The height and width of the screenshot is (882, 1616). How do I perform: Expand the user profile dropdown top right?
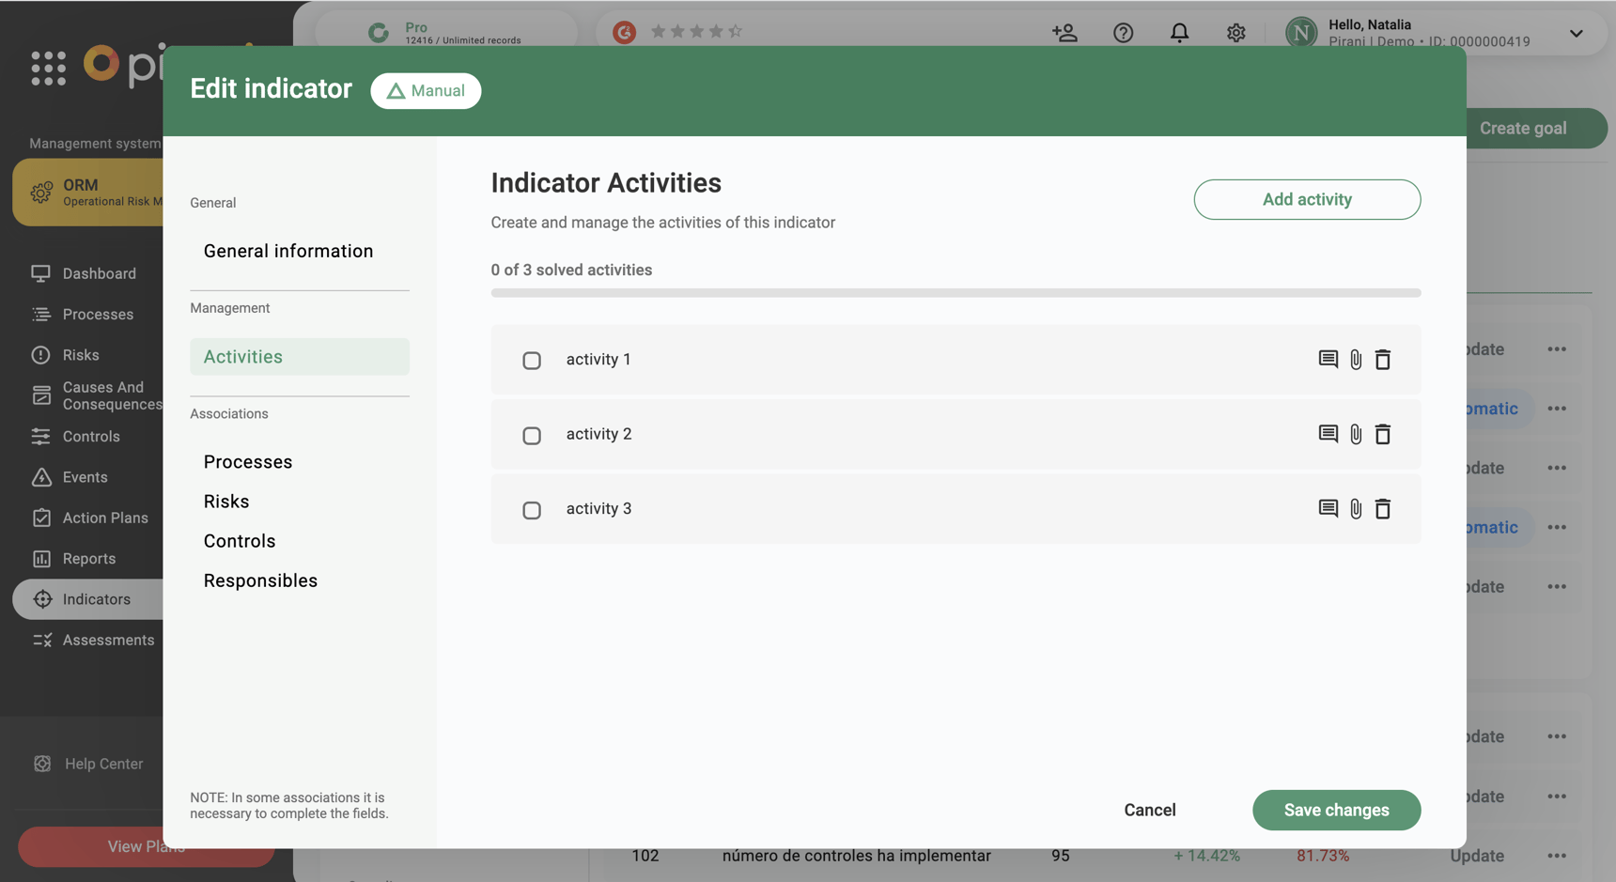[1577, 33]
